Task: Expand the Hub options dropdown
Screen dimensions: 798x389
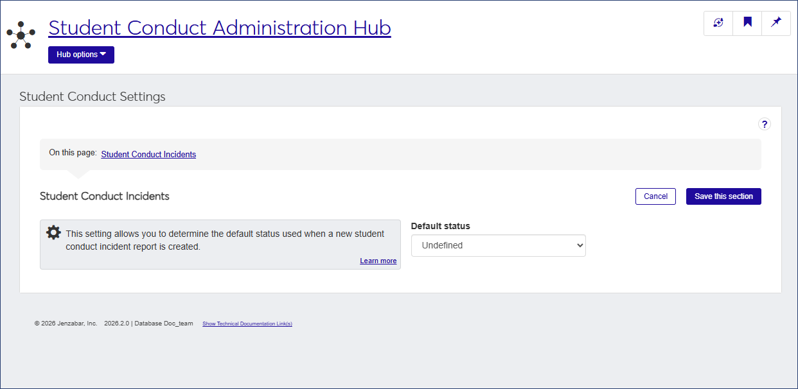Action: [81, 55]
